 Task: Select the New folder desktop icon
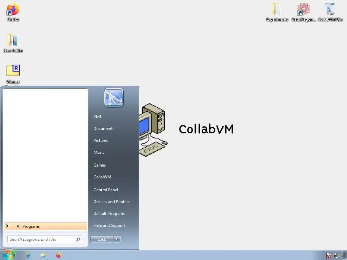tap(13, 43)
